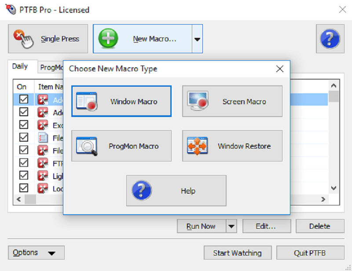This screenshot has height=271, width=352.
Task: Open the blue question mark help button
Action: pyautogui.click(x=330, y=39)
